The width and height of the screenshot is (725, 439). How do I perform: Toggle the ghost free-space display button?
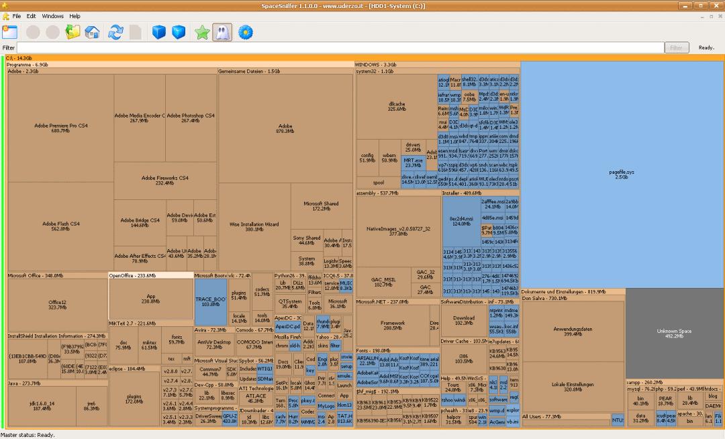click(222, 32)
